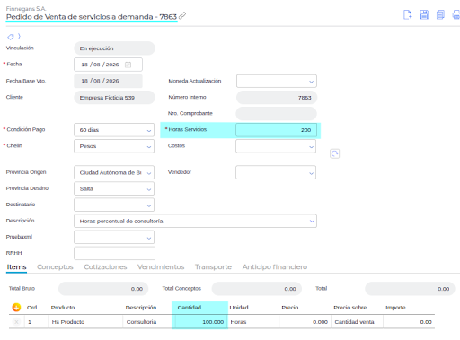Click the Cantidad column header
The height and width of the screenshot is (340, 460).
tap(190, 308)
